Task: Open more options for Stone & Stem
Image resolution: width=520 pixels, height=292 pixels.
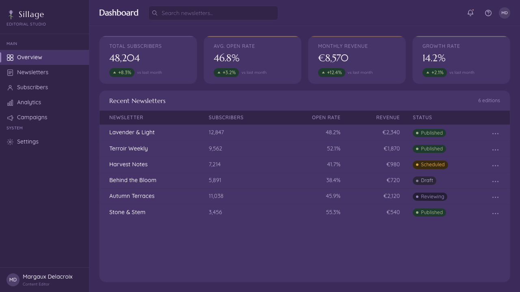Action: pyautogui.click(x=495, y=213)
